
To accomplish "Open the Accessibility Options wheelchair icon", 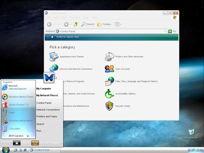I will [x=109, y=94].
